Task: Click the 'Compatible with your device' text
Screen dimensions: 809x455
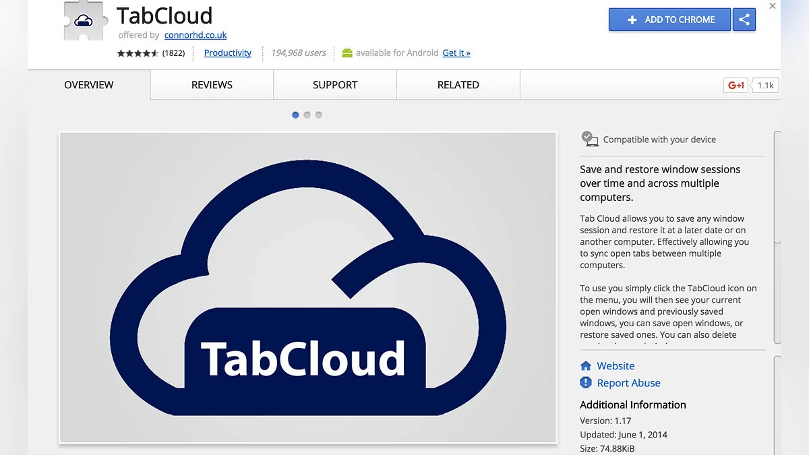Action: click(x=659, y=140)
